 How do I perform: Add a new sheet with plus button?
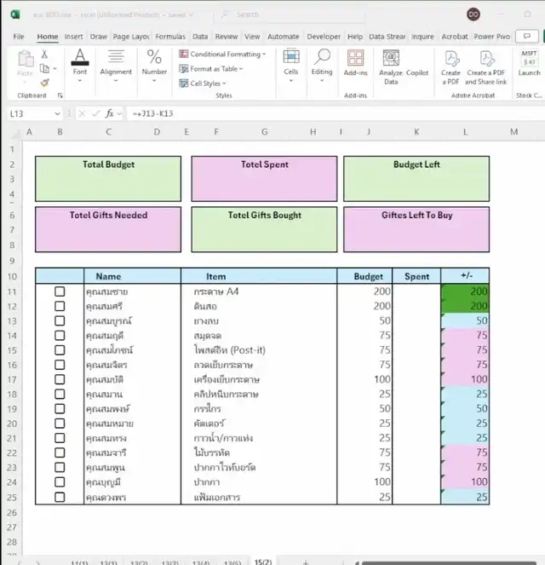[306, 562]
